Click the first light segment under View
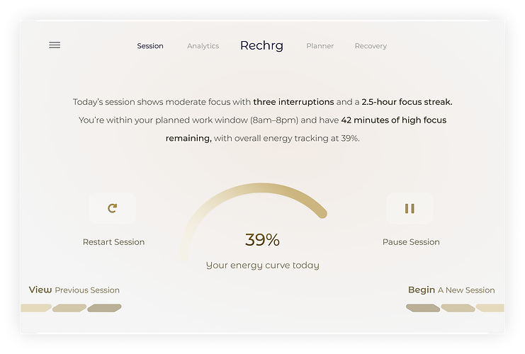525x354 pixels. click(35, 308)
